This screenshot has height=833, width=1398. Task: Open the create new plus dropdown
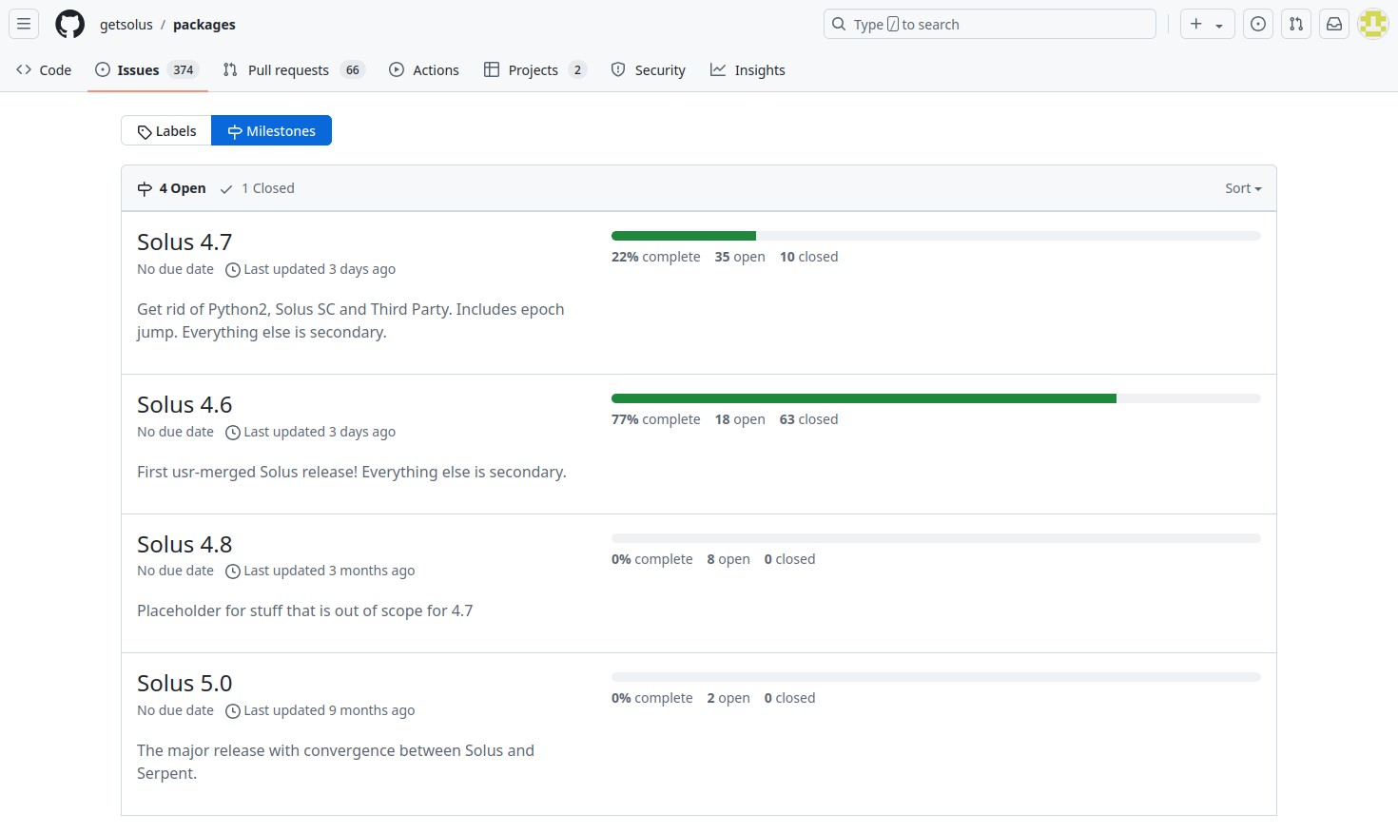(1207, 24)
